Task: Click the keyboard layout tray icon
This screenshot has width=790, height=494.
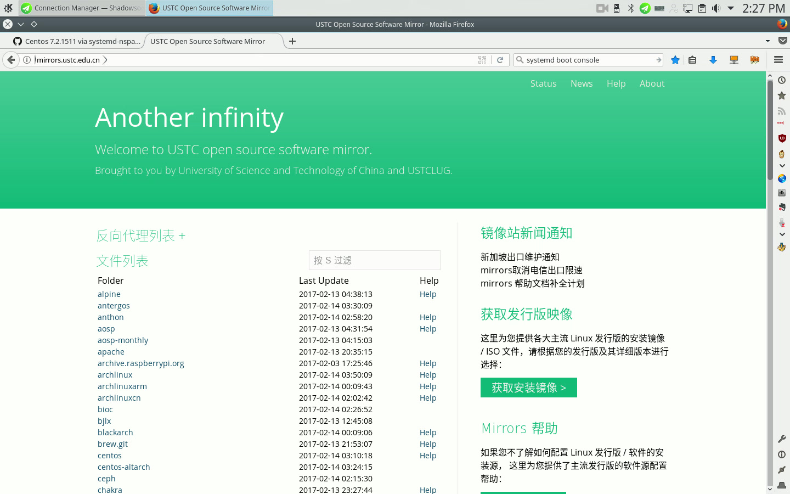Action: (659, 8)
